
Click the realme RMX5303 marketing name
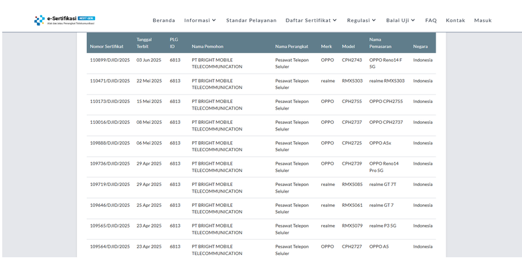[x=387, y=81]
